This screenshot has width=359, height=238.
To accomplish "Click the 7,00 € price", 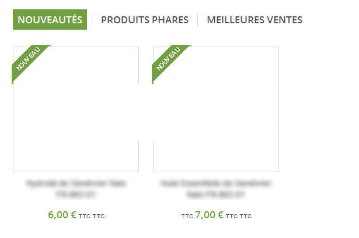I will (x=209, y=215).
